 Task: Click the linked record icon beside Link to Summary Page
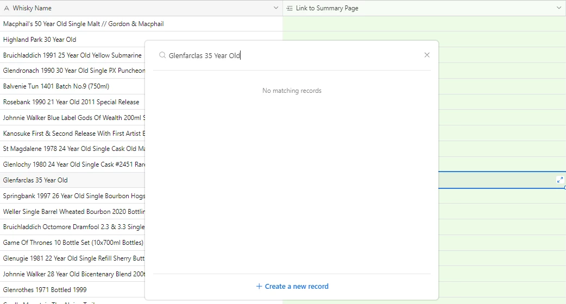tap(290, 8)
